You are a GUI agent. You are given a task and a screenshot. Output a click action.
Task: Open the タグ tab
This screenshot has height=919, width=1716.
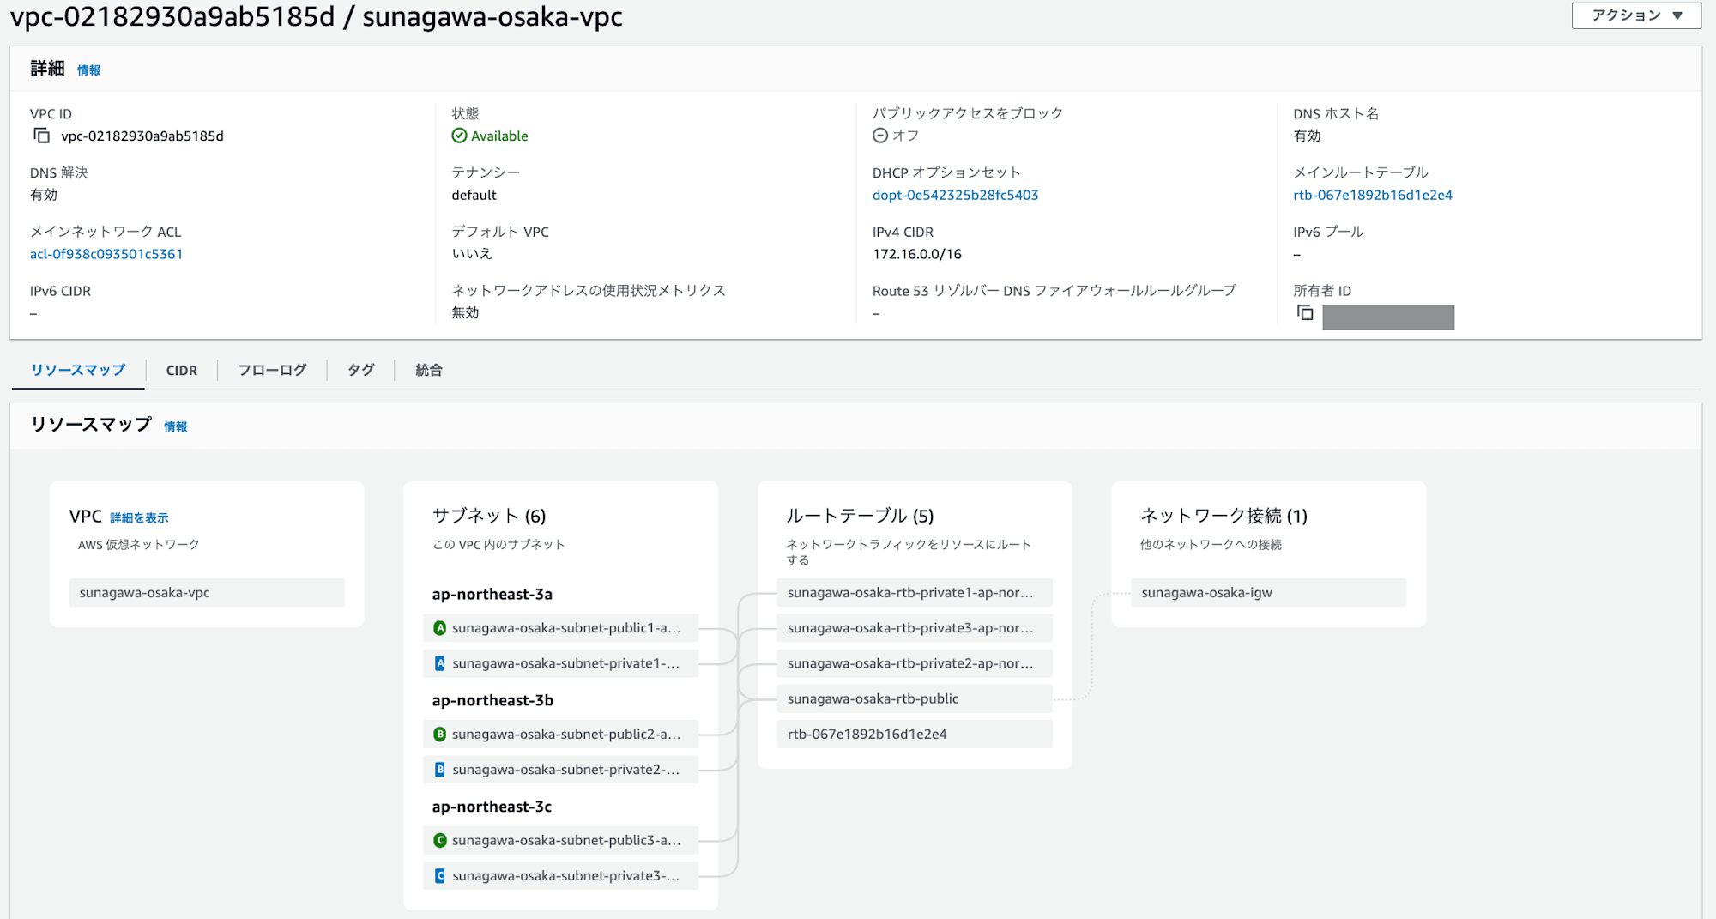[x=361, y=370]
